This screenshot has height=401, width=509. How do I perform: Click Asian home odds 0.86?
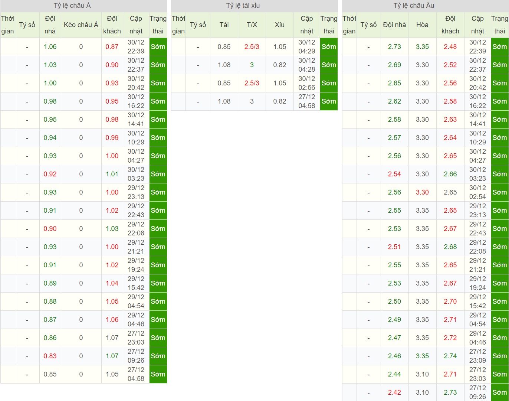click(50, 338)
